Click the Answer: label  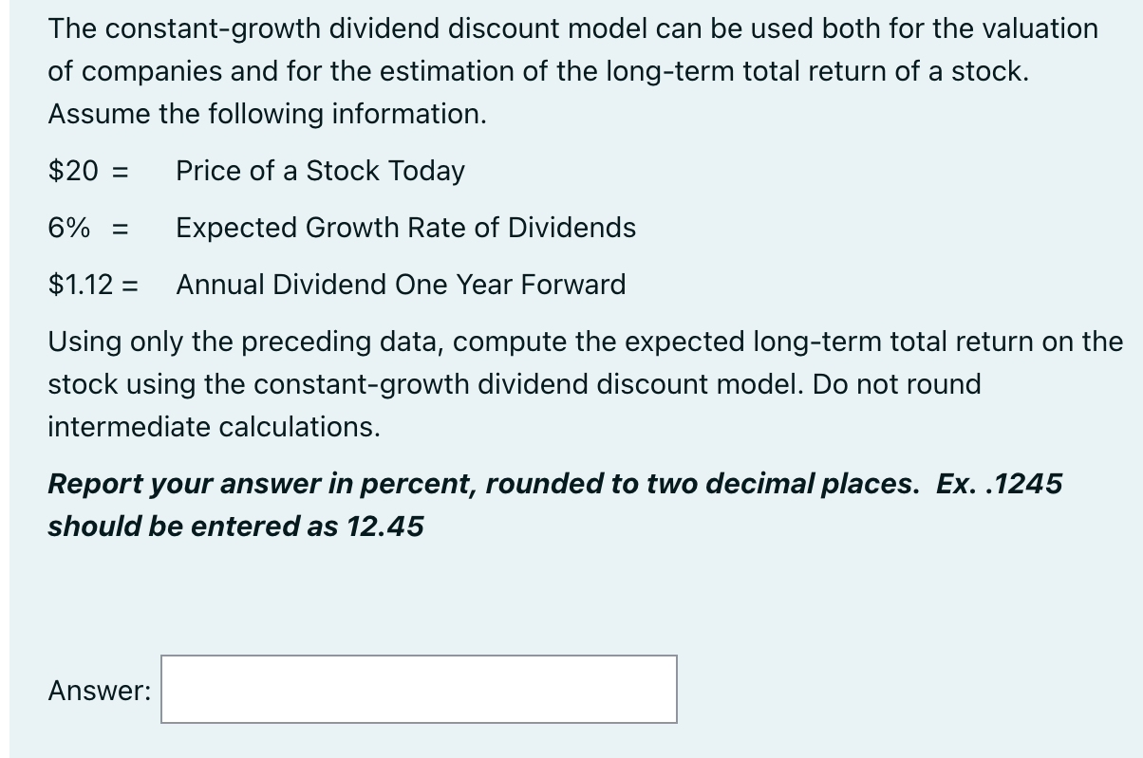point(98,691)
